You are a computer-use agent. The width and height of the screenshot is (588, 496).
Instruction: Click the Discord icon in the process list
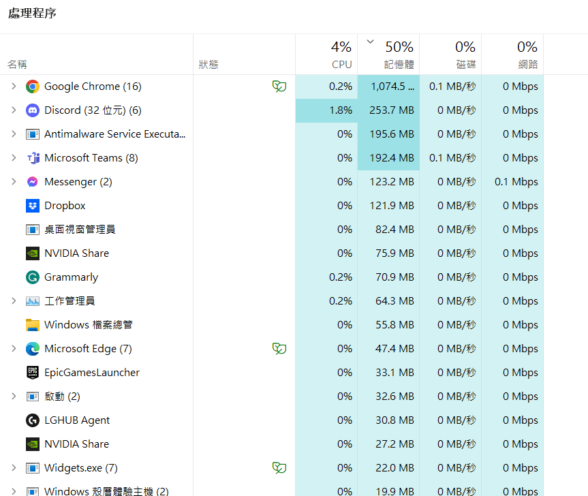(32, 110)
